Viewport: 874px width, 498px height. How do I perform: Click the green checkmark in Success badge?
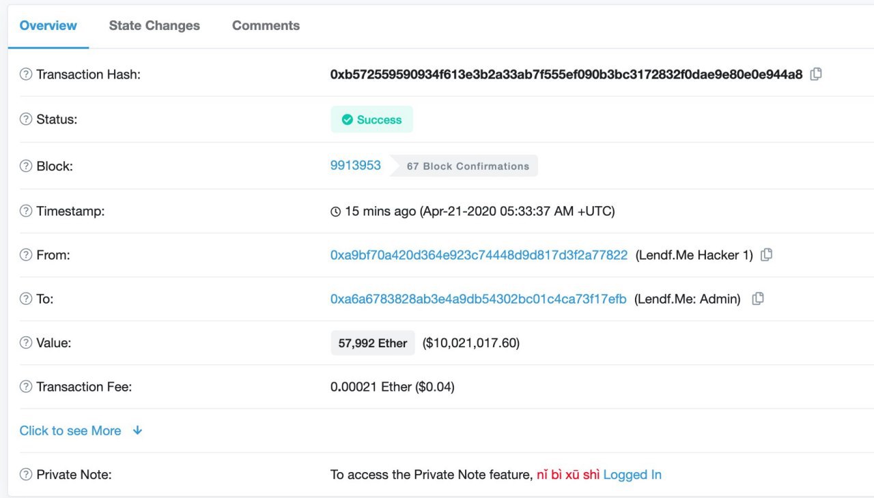tap(347, 119)
